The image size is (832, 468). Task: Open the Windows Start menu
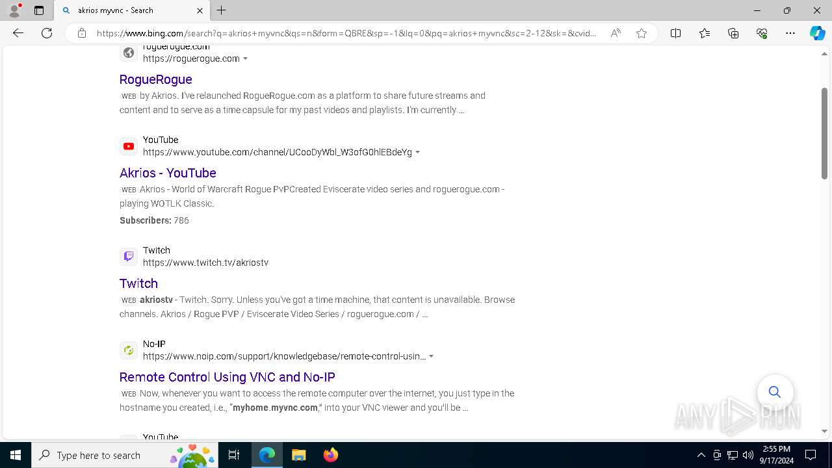[16, 455]
